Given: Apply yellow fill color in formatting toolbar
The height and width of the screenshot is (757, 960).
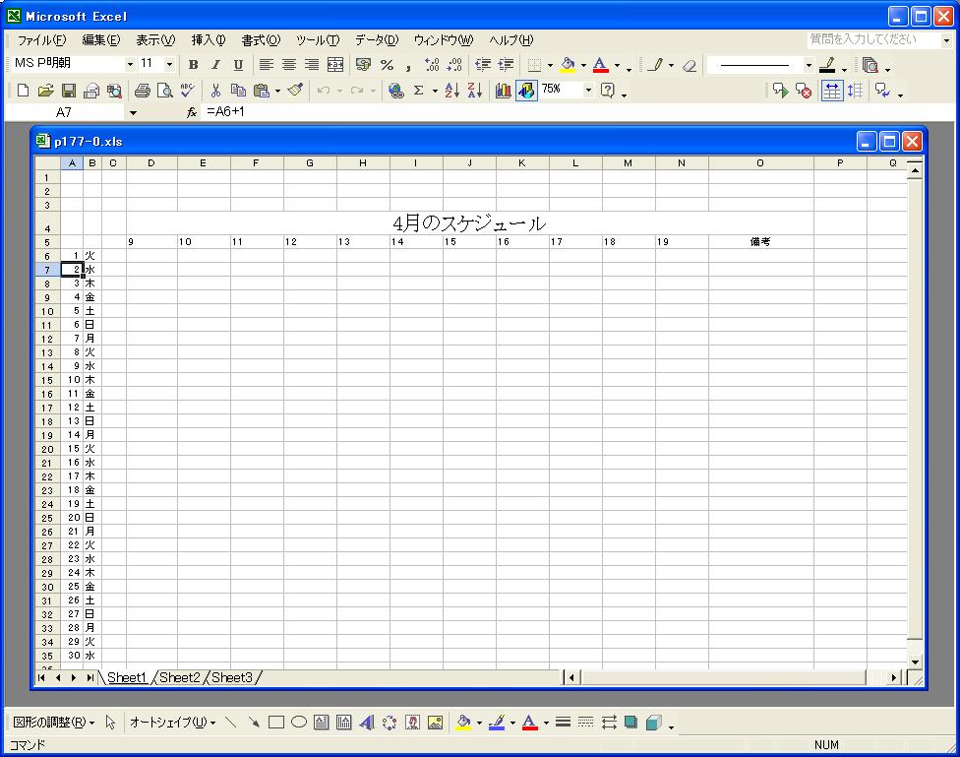Looking at the screenshot, I should [x=569, y=64].
